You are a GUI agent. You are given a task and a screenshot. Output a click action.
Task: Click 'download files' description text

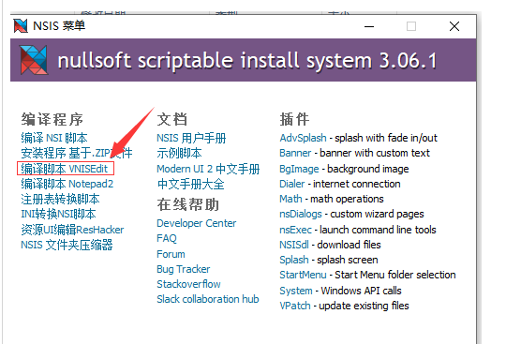[x=349, y=245]
